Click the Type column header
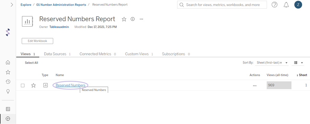Image resolution: width=310 pixels, height=124 pixels. (45, 75)
